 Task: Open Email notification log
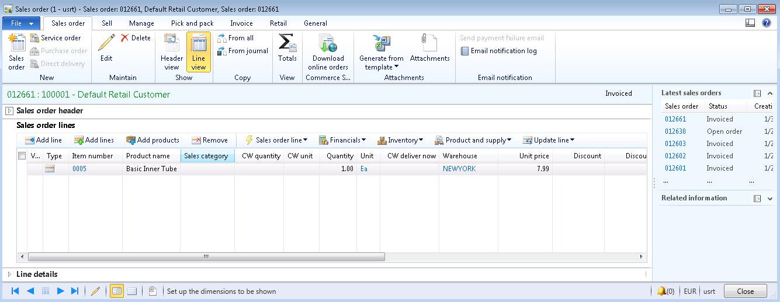click(498, 51)
